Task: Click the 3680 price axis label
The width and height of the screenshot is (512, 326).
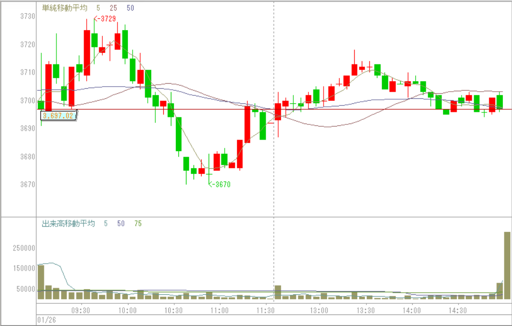Action: pos(28,157)
